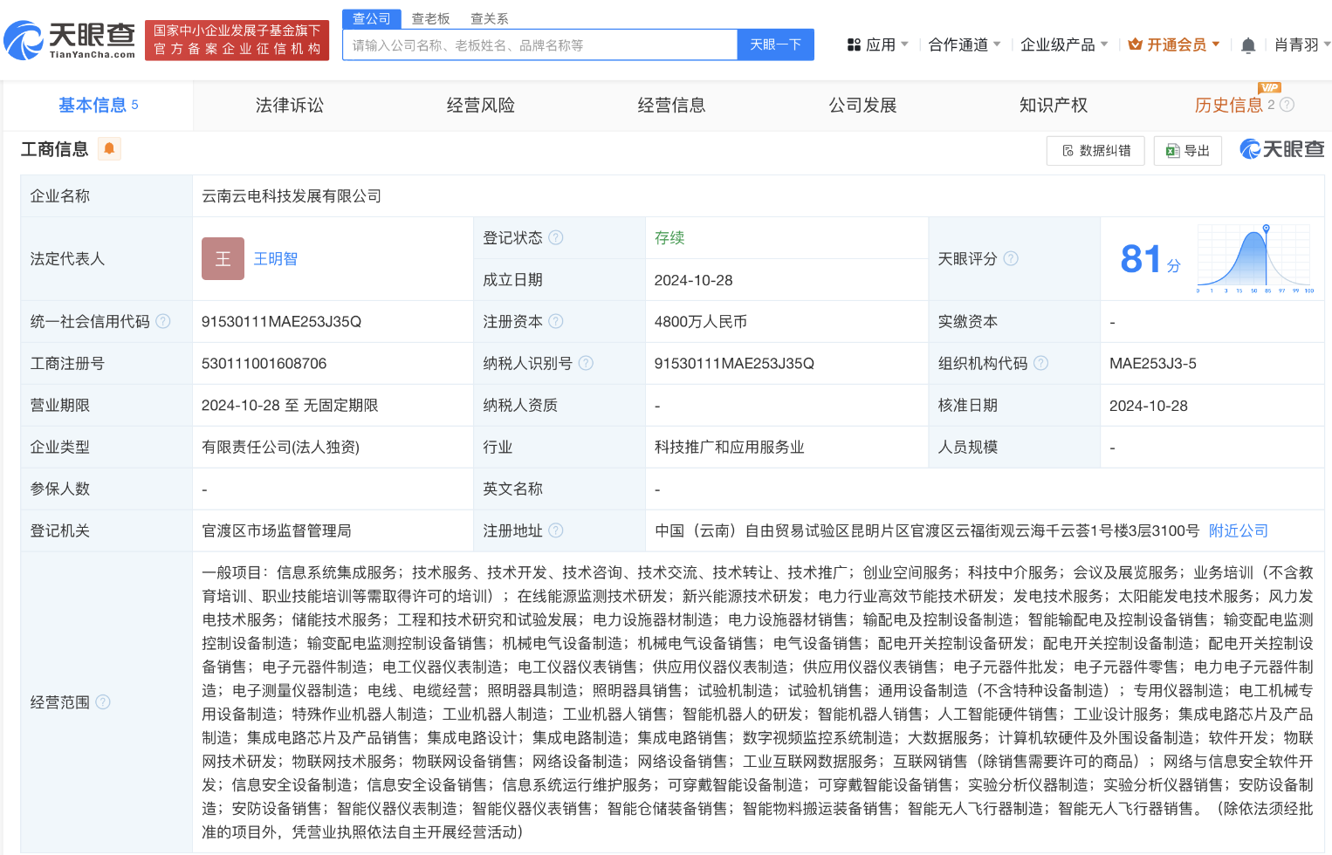Click the 王 avatar of legal representative
The height and width of the screenshot is (855, 1332).
click(223, 258)
